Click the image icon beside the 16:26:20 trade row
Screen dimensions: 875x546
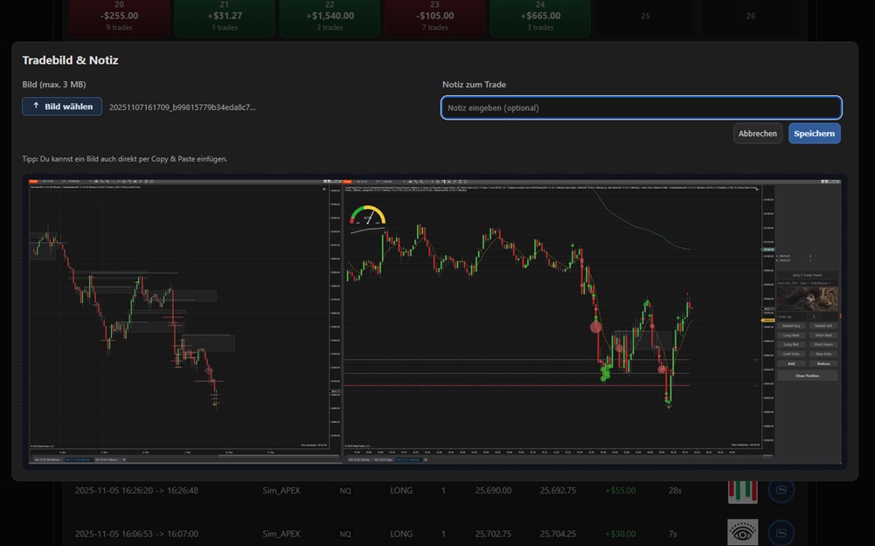(x=781, y=490)
